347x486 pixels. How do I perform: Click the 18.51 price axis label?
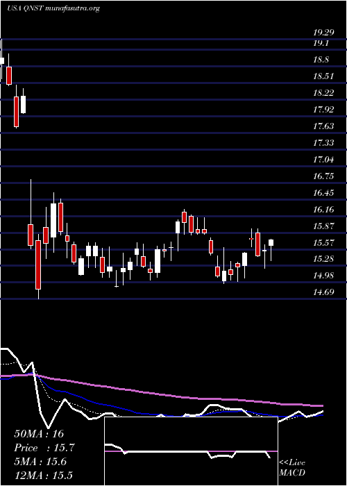[x=323, y=76]
